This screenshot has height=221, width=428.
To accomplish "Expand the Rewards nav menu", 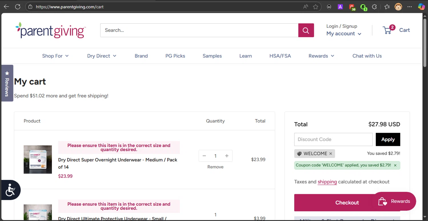I will [x=321, y=56].
